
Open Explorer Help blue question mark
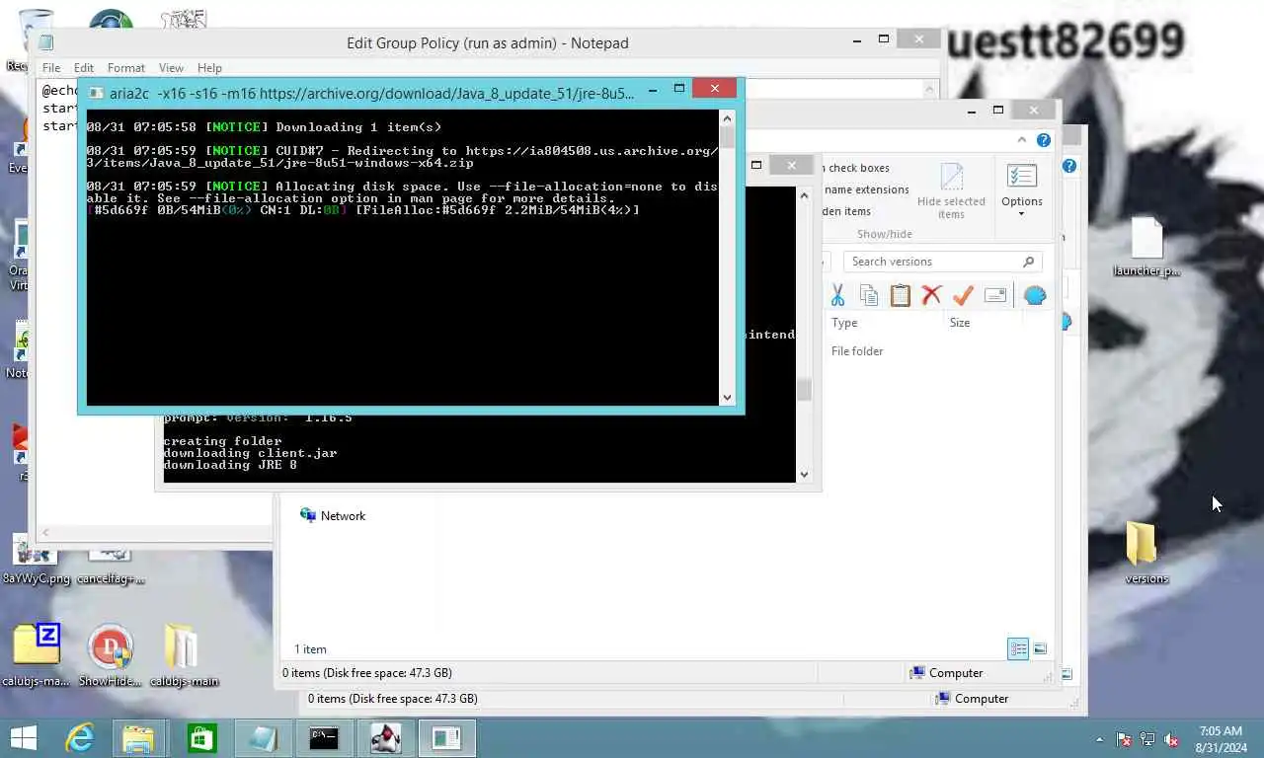tap(1044, 140)
